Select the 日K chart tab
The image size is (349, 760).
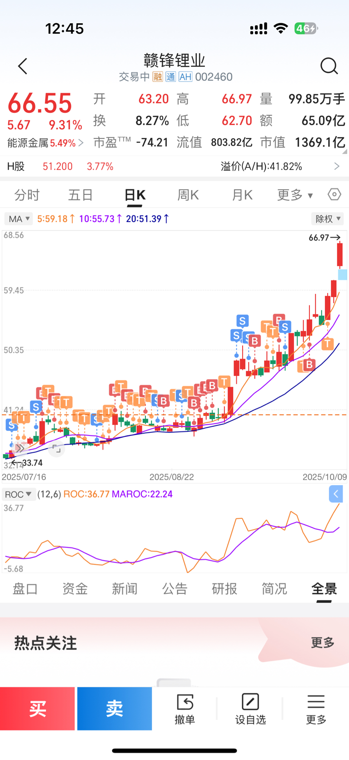tap(135, 195)
